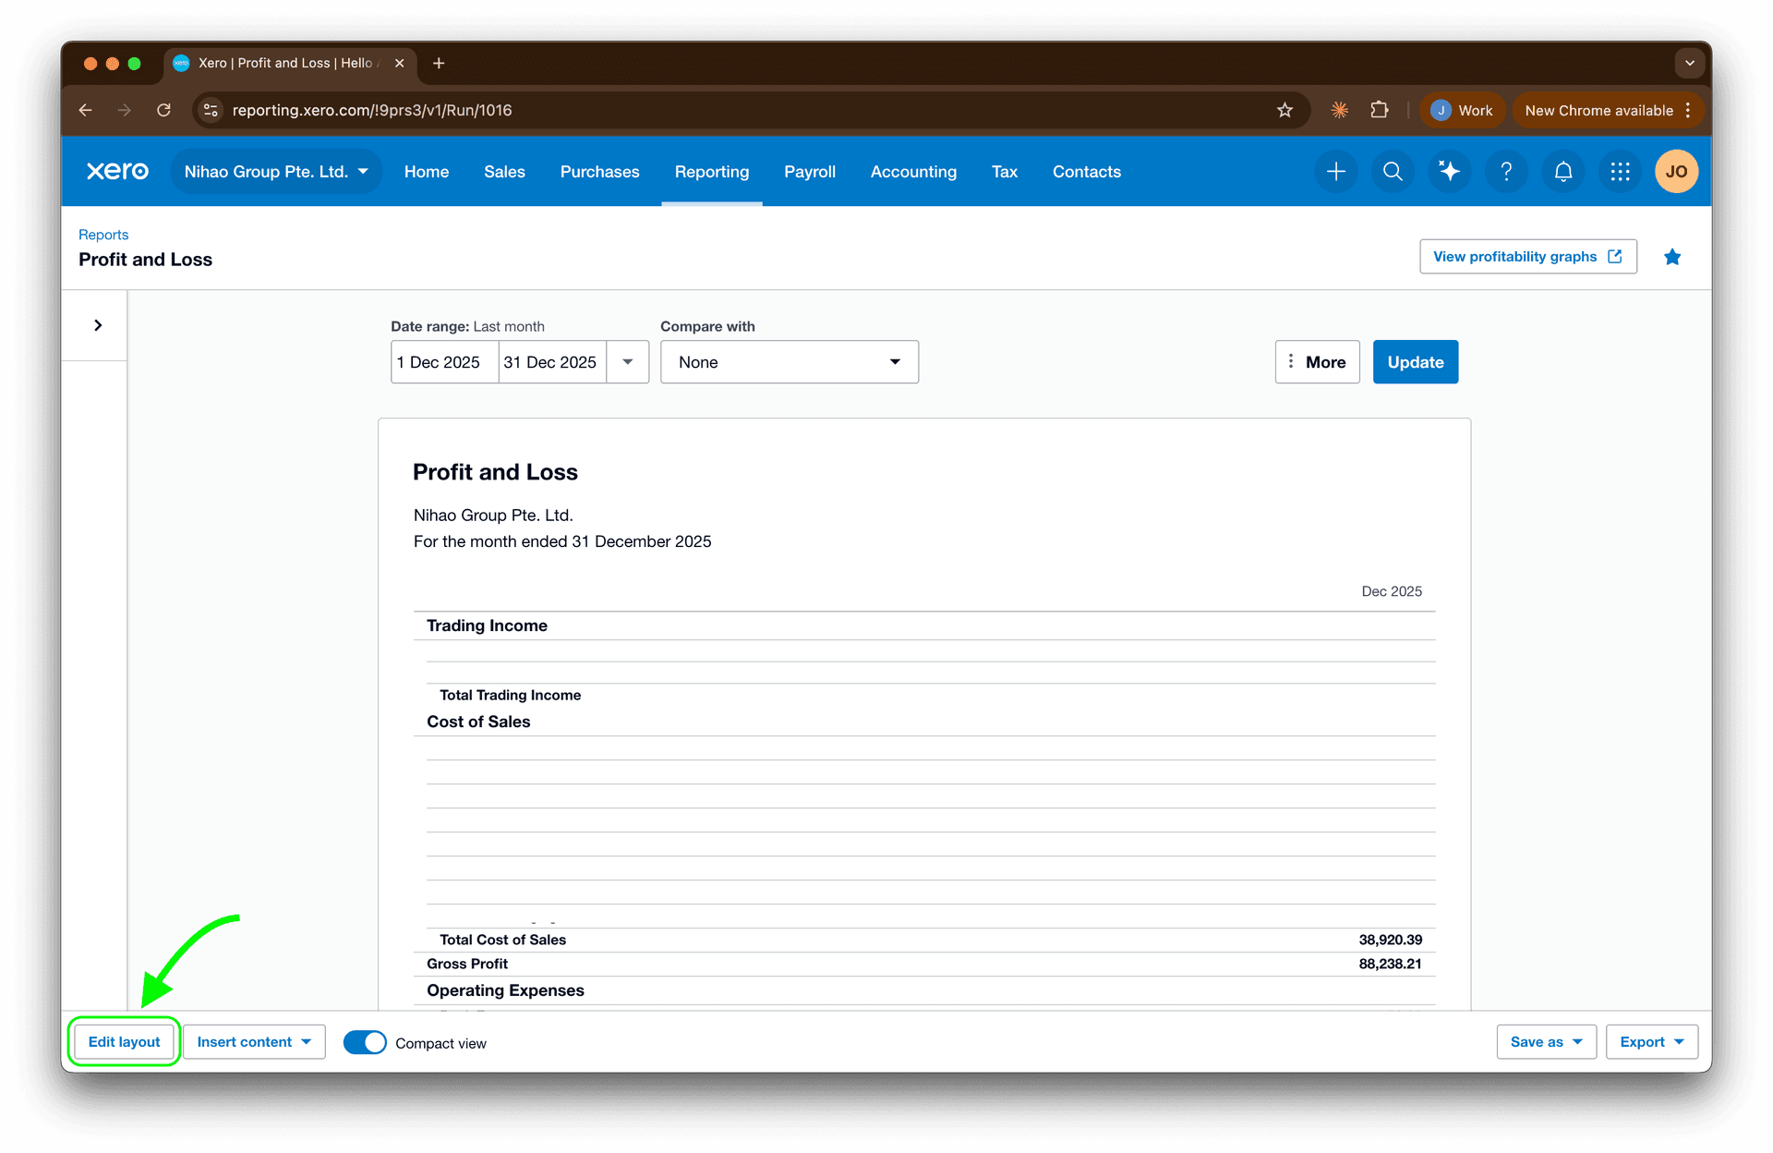This screenshot has width=1773, height=1153.
Task: Open the apps grid icon
Action: [1620, 171]
